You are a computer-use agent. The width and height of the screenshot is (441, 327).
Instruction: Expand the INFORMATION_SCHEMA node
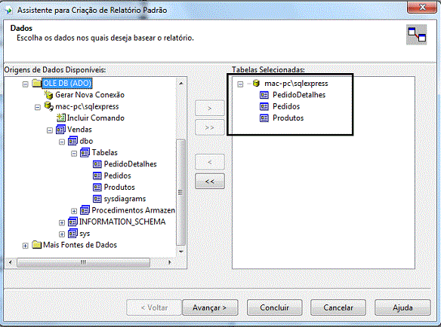click(x=62, y=222)
